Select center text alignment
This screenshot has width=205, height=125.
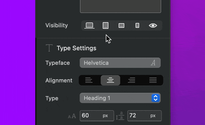point(110,80)
